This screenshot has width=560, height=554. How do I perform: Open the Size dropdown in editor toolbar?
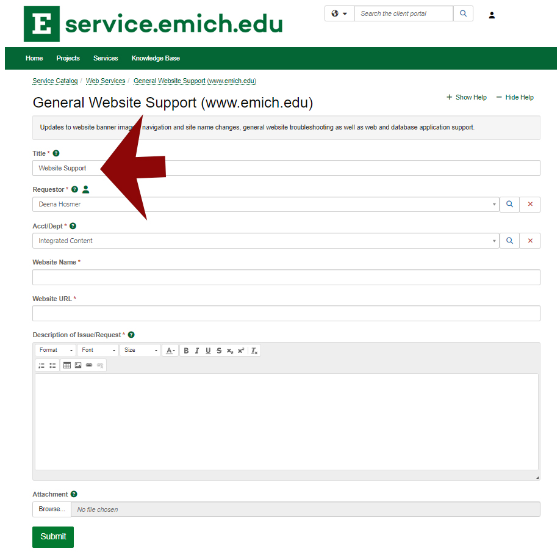(140, 350)
